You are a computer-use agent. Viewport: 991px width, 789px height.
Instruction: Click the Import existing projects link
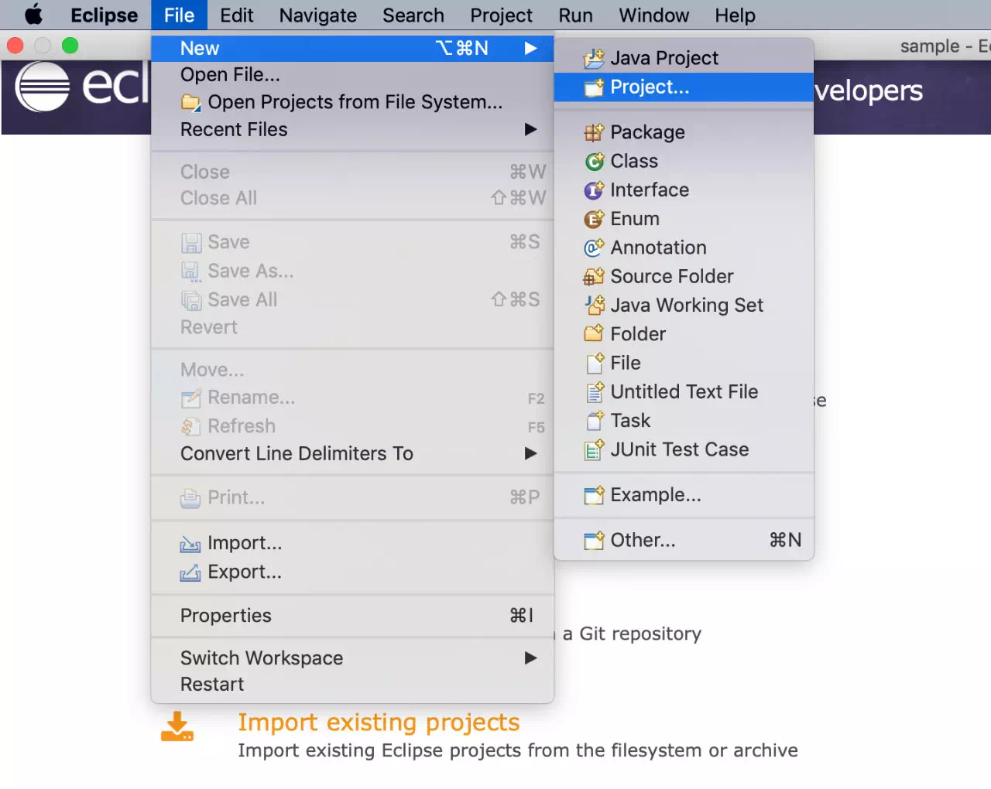pyautogui.click(x=379, y=722)
